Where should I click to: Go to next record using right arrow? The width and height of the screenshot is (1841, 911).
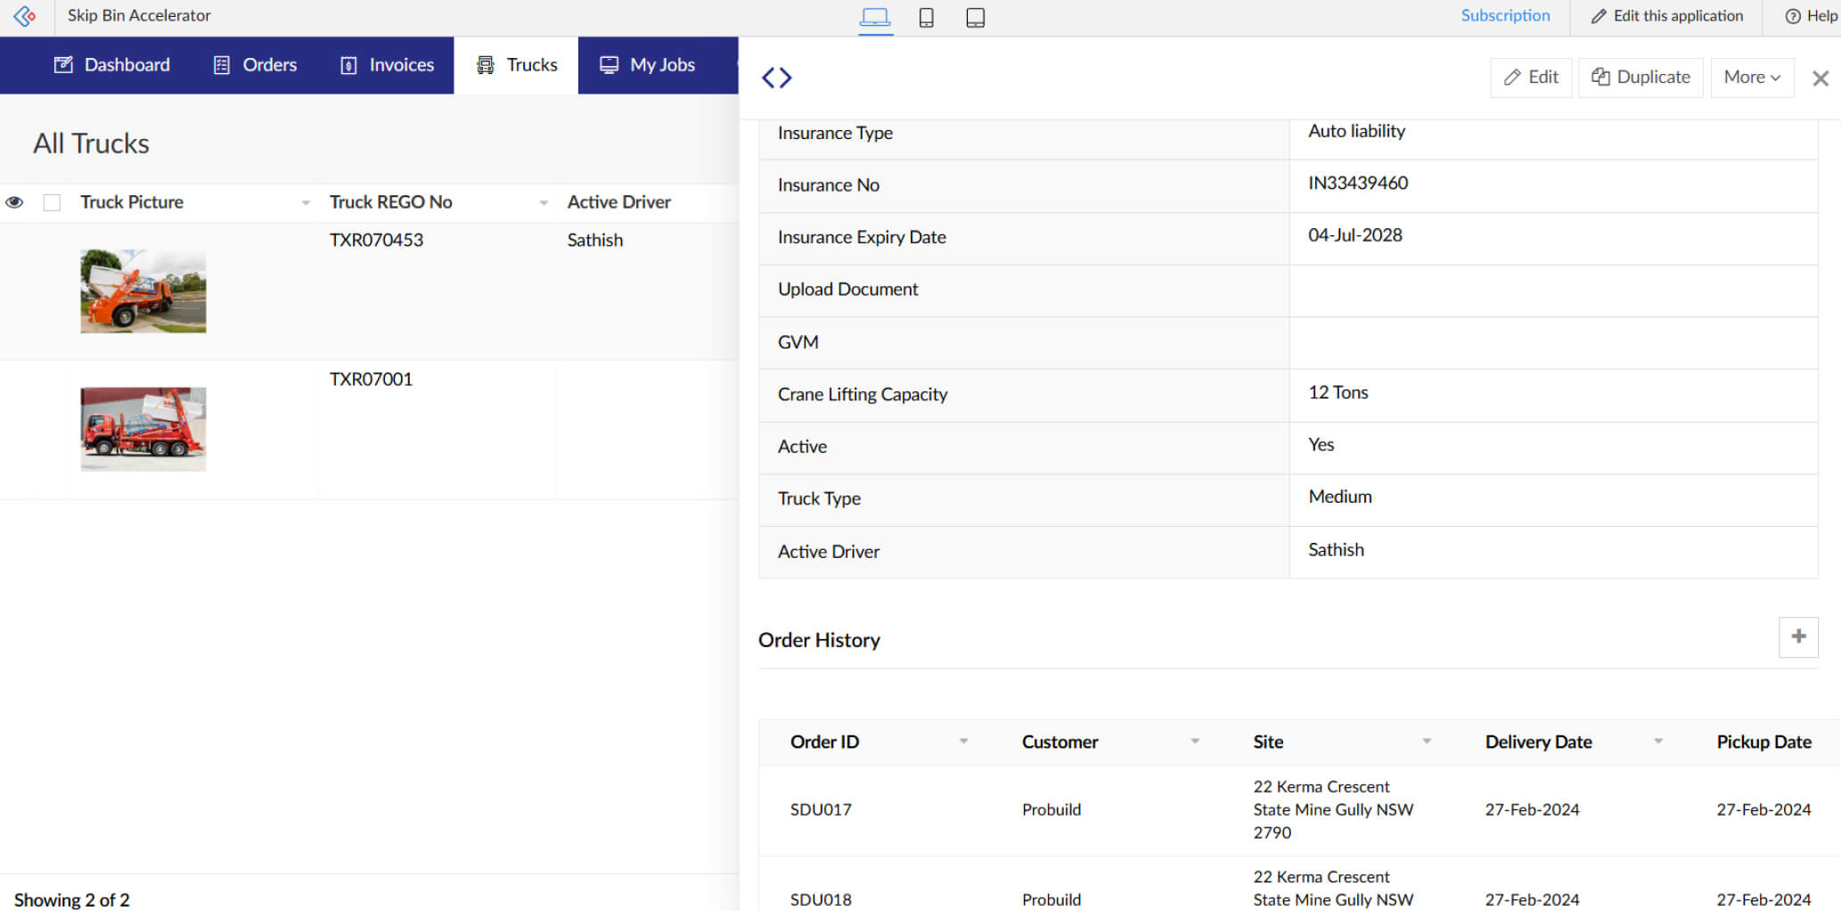click(x=786, y=78)
